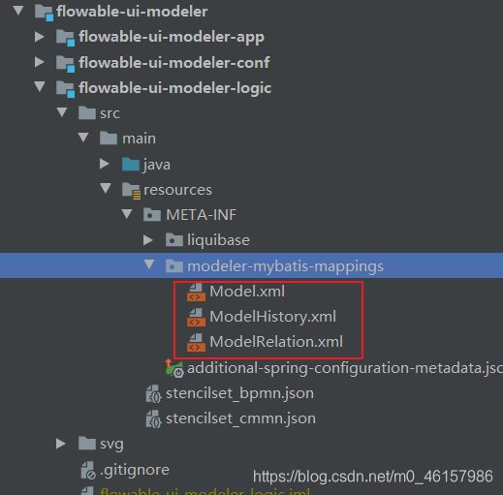Collapse the META-INF folder arrow

point(127,213)
